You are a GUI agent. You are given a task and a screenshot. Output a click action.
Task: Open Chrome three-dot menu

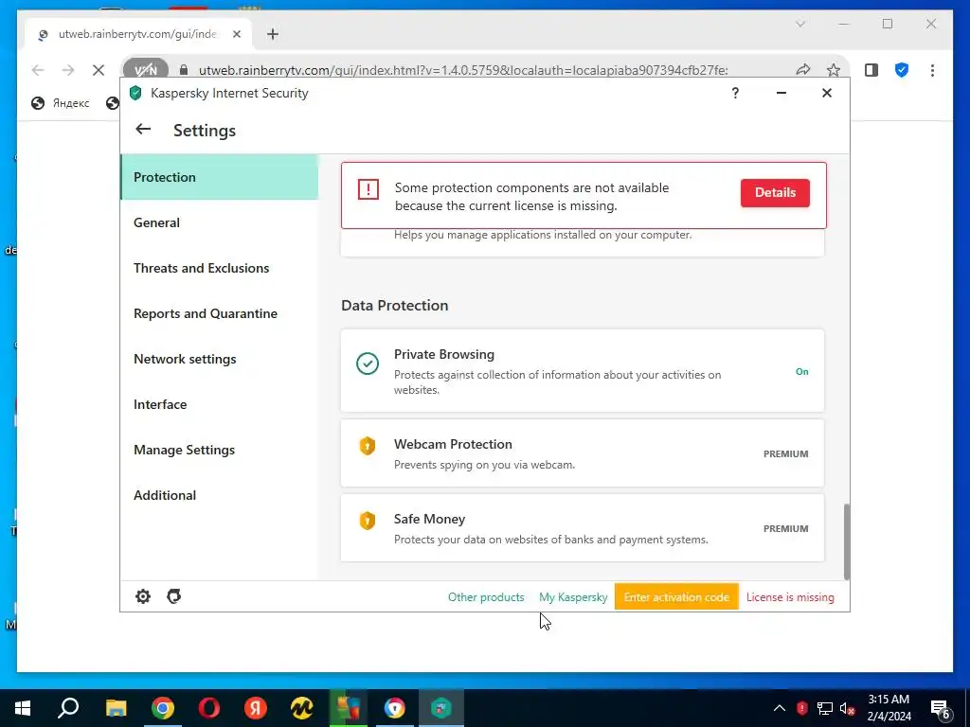(x=932, y=70)
